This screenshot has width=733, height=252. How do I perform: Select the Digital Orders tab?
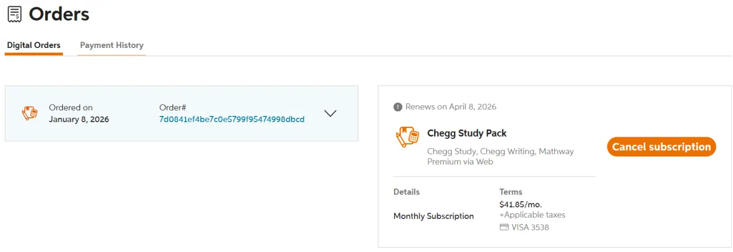34,45
